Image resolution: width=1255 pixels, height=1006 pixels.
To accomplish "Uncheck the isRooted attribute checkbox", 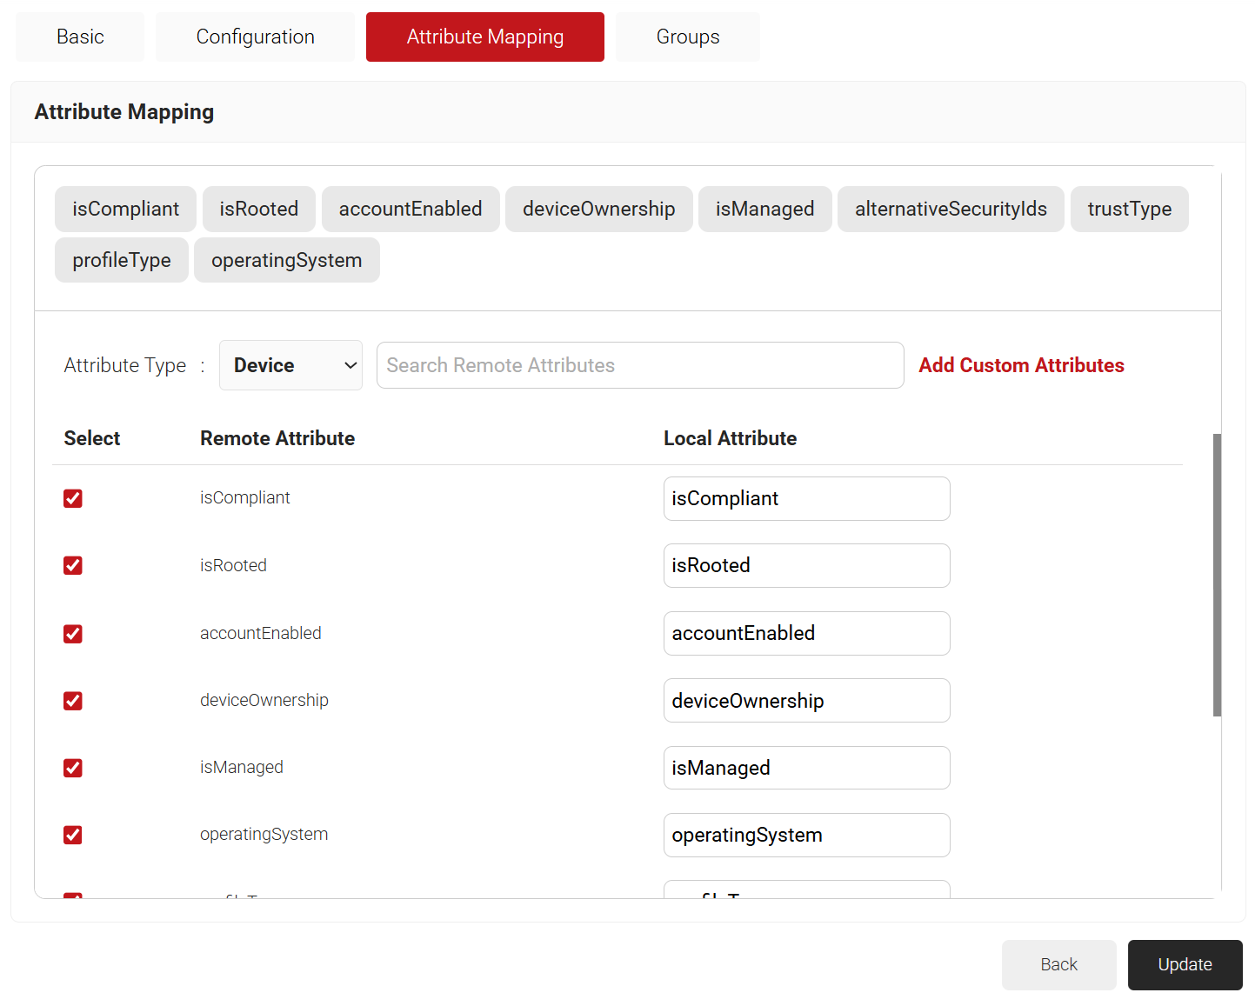I will [x=73, y=566].
